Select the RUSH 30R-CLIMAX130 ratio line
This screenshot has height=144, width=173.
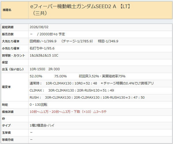[x=87, y=97]
